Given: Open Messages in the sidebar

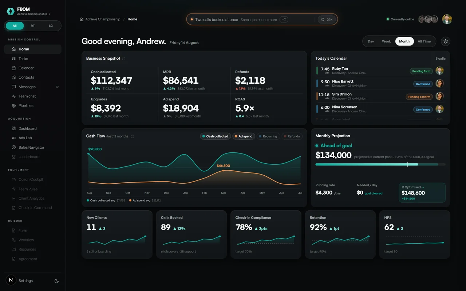Looking at the screenshot, I should click(x=33, y=87).
